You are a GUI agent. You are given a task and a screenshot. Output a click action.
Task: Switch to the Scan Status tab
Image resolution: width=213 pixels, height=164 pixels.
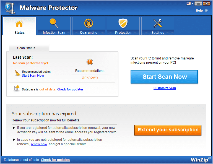point(26,48)
